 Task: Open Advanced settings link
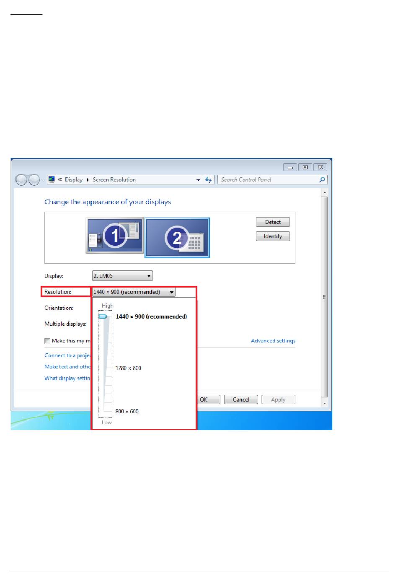pyautogui.click(x=273, y=341)
